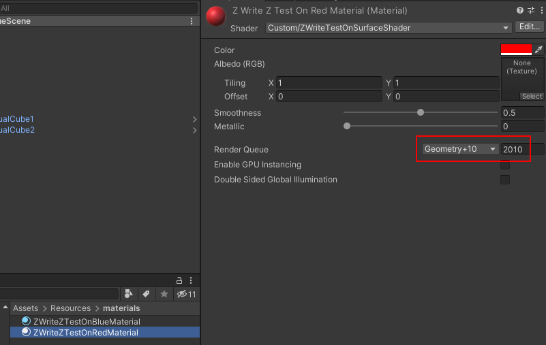Adjust the Smoothness slider handle
The width and height of the screenshot is (546, 345).
pos(421,112)
